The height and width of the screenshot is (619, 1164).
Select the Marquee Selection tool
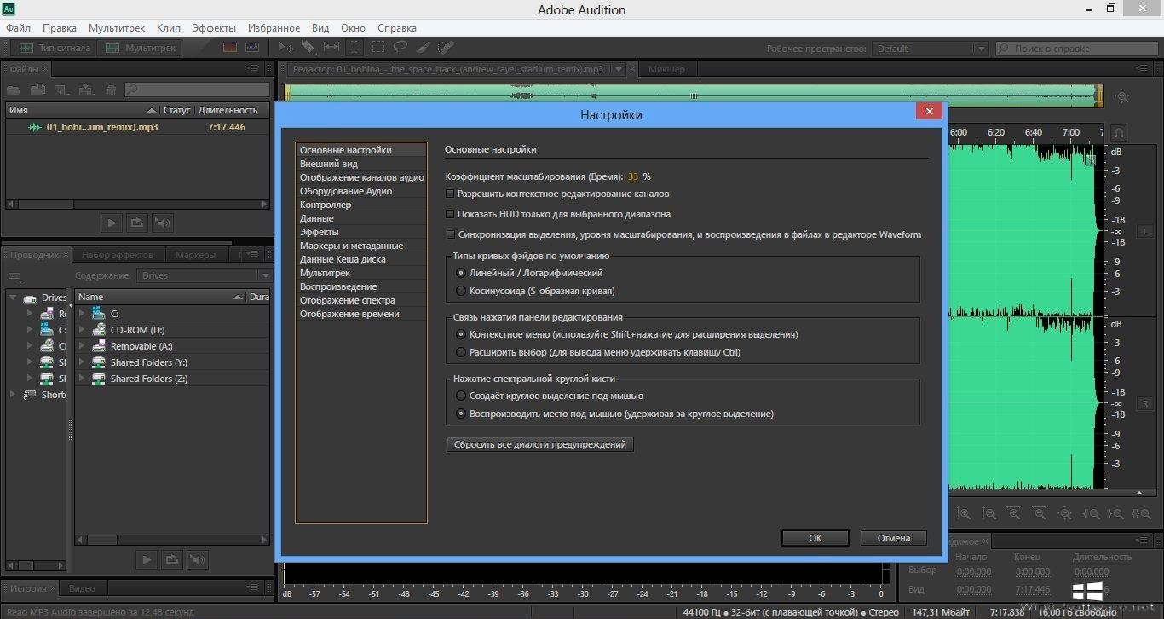pos(377,48)
